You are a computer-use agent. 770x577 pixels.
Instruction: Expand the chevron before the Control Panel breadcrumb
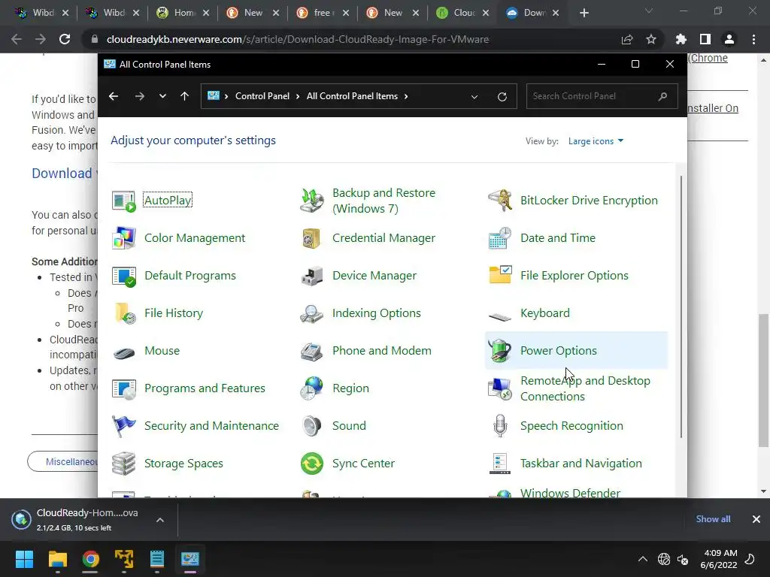(x=226, y=96)
